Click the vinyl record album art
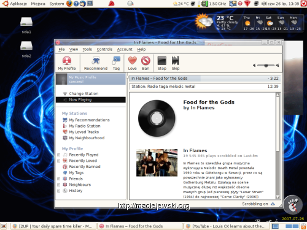Viewport: 307px width, 230px height. pyautogui.click(x=157, y=118)
